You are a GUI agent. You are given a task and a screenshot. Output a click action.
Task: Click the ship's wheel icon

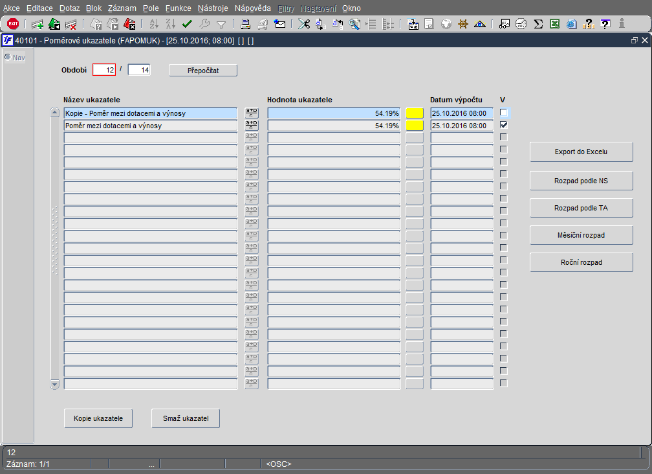coord(463,24)
